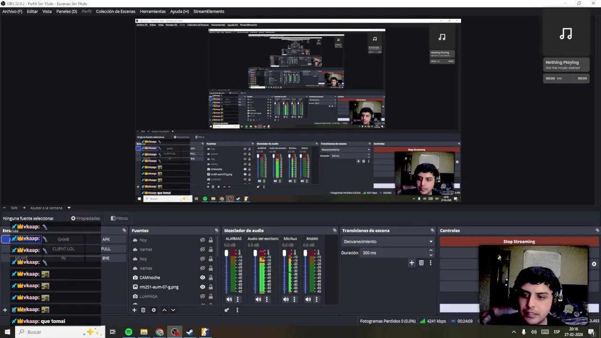Open Steam from the taskbar

coord(190,332)
